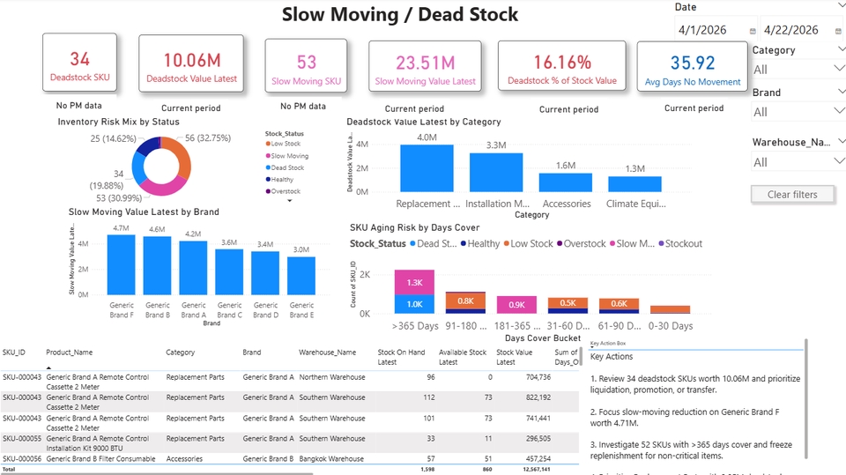
Task: Select the Installation category bar with 3.3M
Action: pos(496,172)
